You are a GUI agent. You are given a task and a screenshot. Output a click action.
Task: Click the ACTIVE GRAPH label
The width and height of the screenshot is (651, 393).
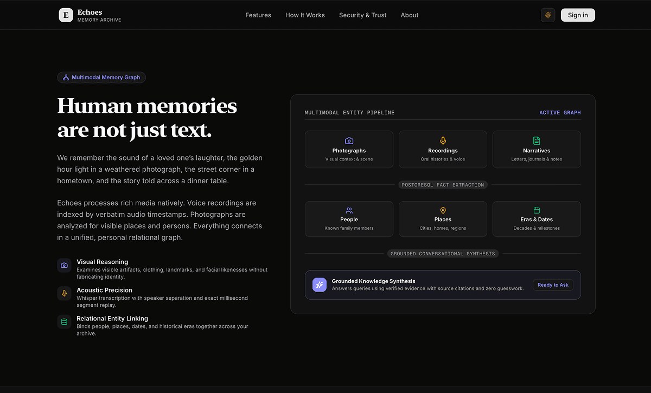point(560,113)
